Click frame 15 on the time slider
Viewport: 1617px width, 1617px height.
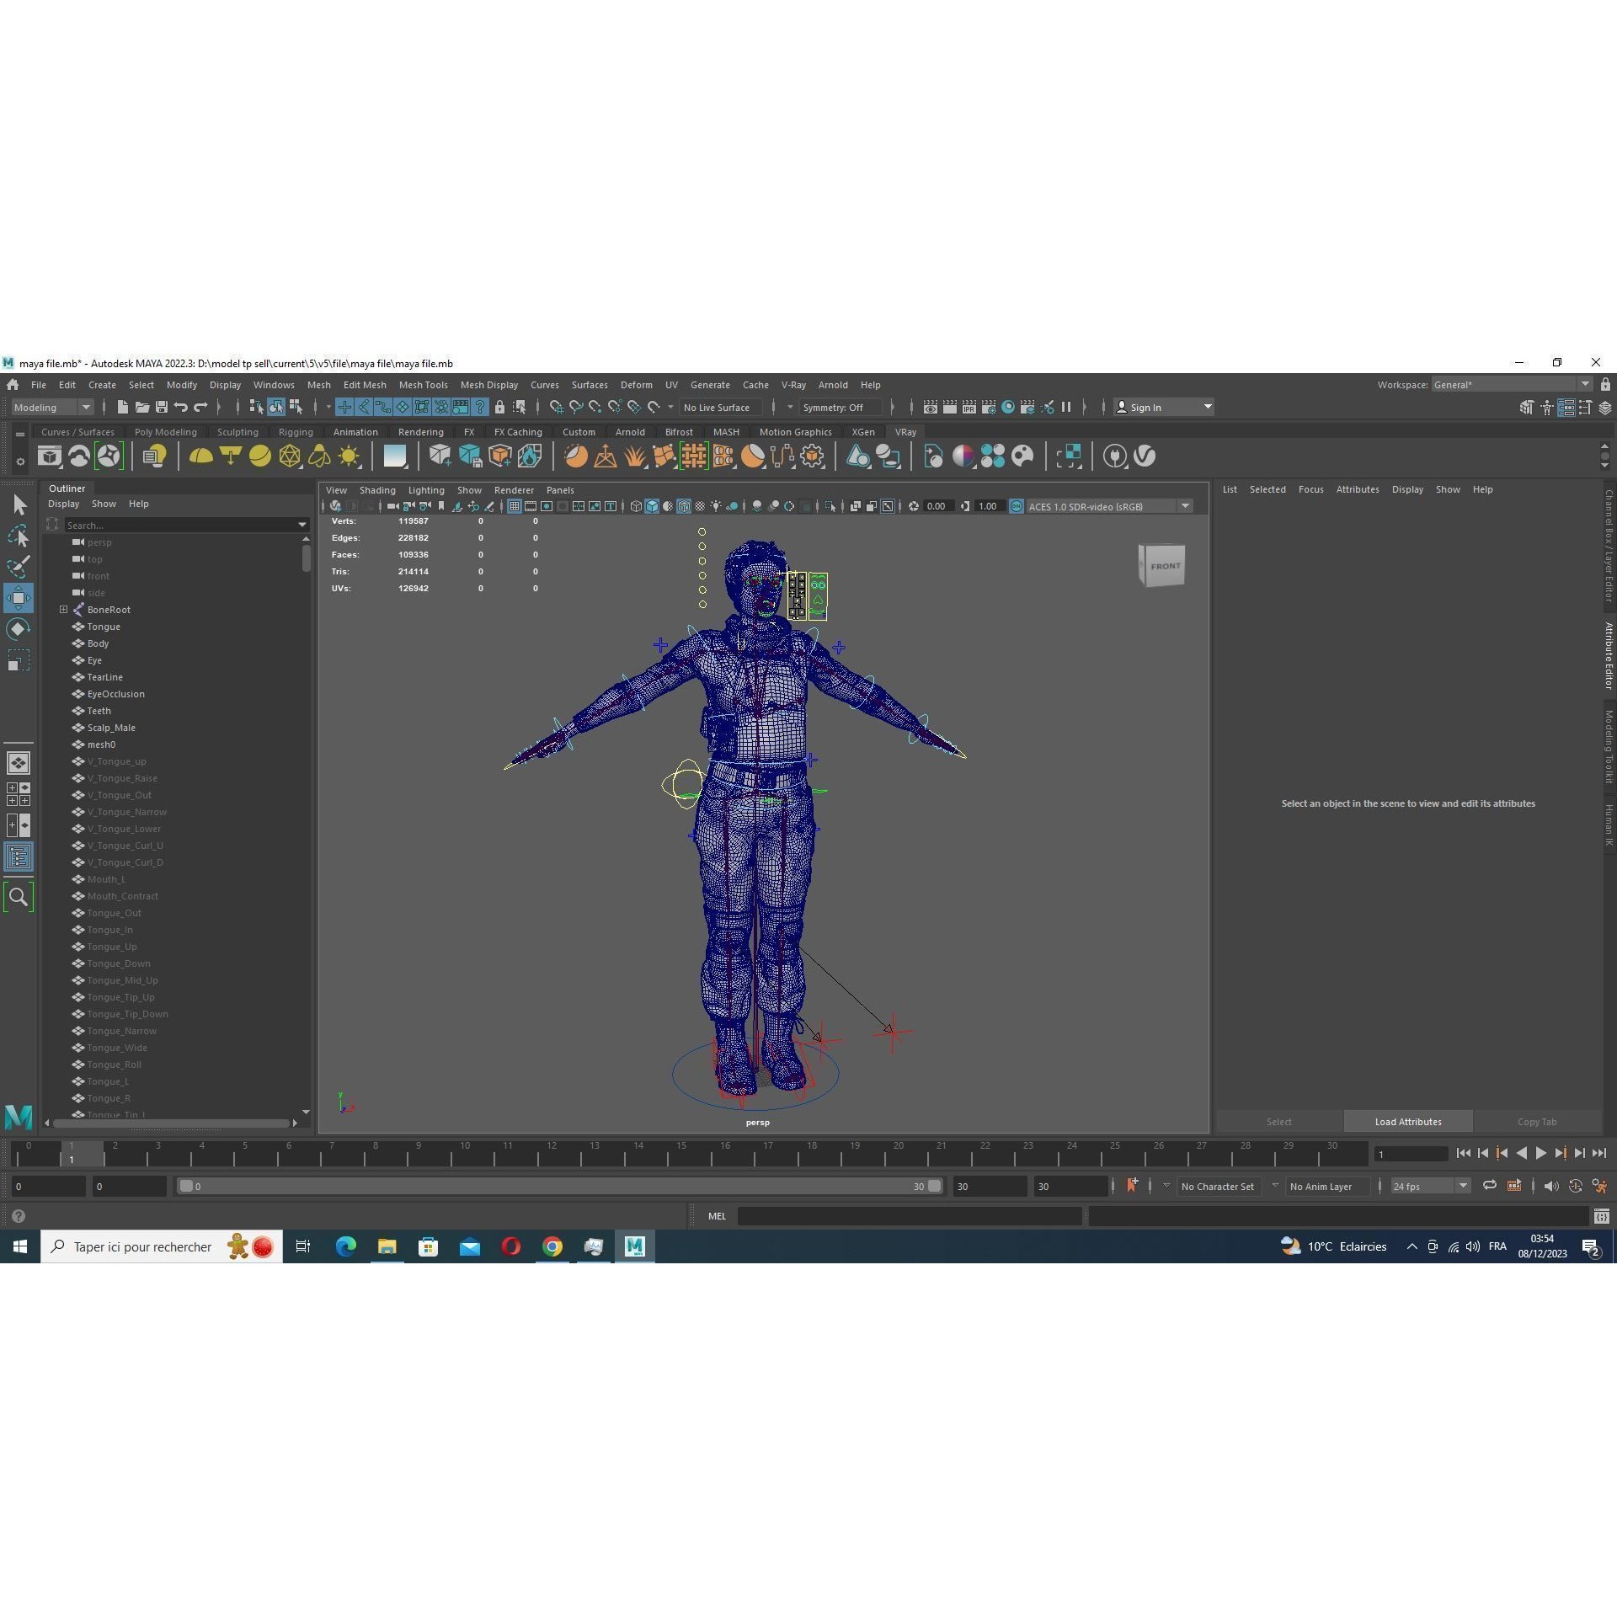[x=681, y=1154]
